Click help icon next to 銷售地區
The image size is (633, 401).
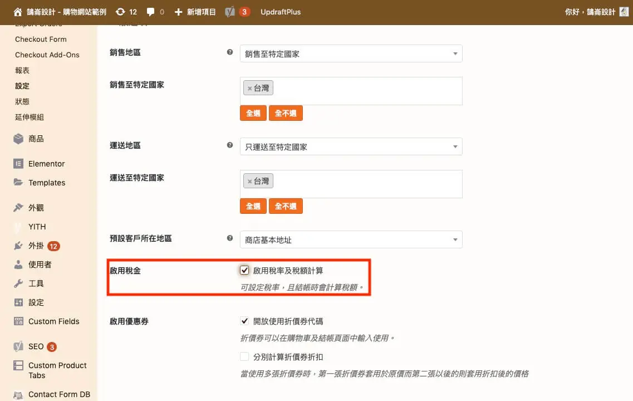230,52
